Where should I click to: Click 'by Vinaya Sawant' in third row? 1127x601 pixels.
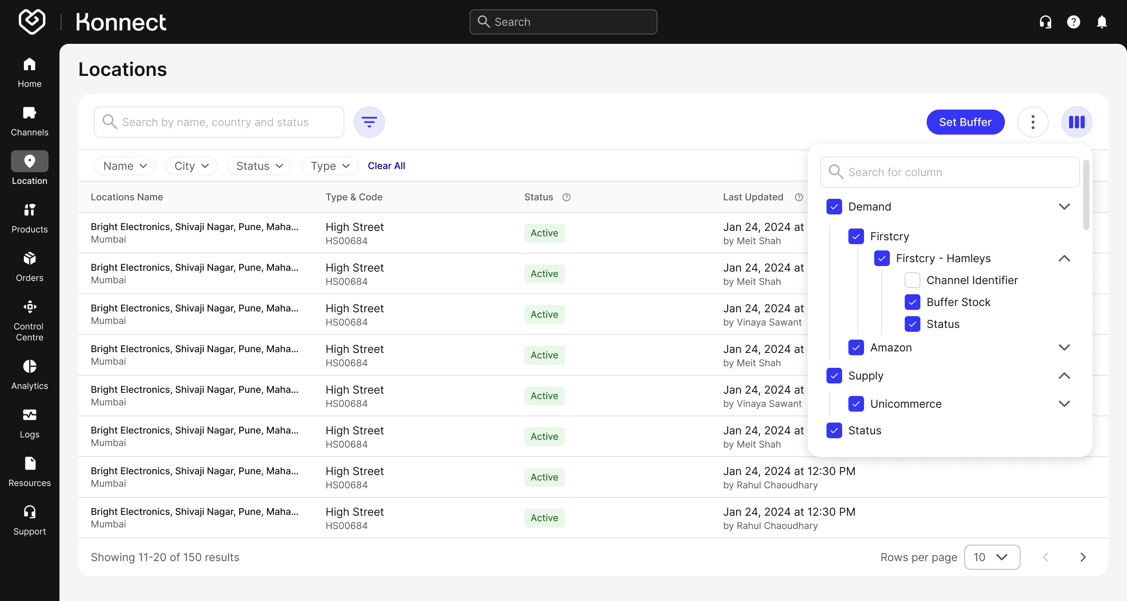click(x=762, y=322)
